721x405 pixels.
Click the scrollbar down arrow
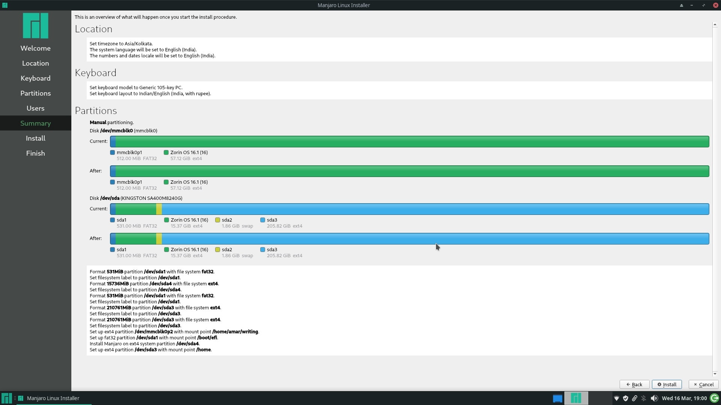[x=715, y=373]
